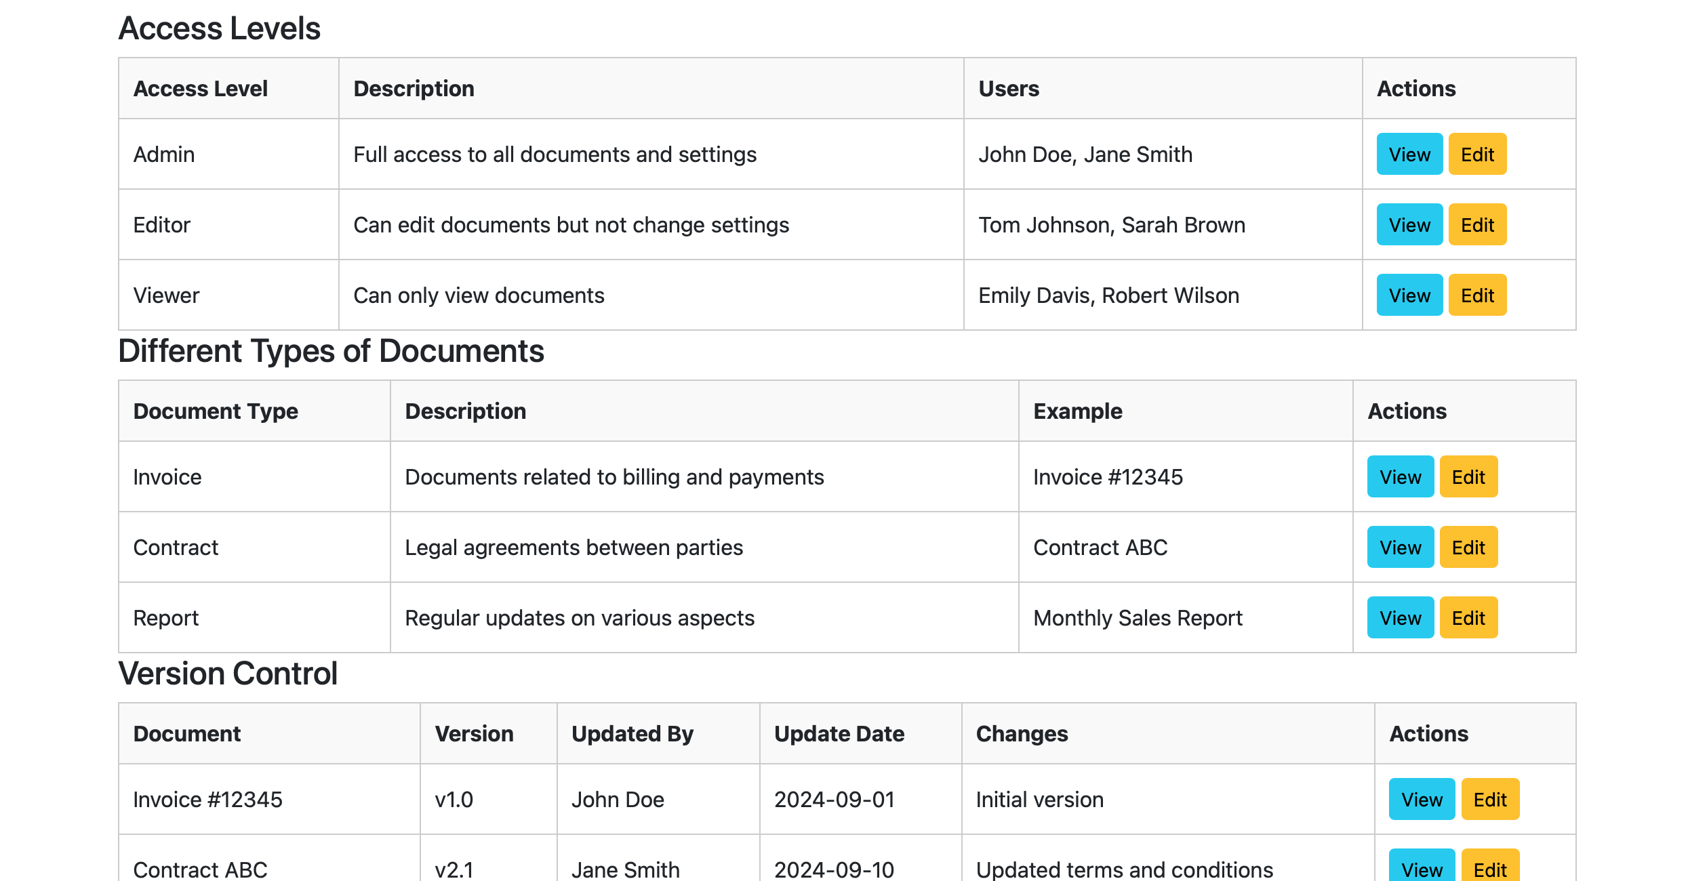Edit Invoice #12345 version entry

1489,800
